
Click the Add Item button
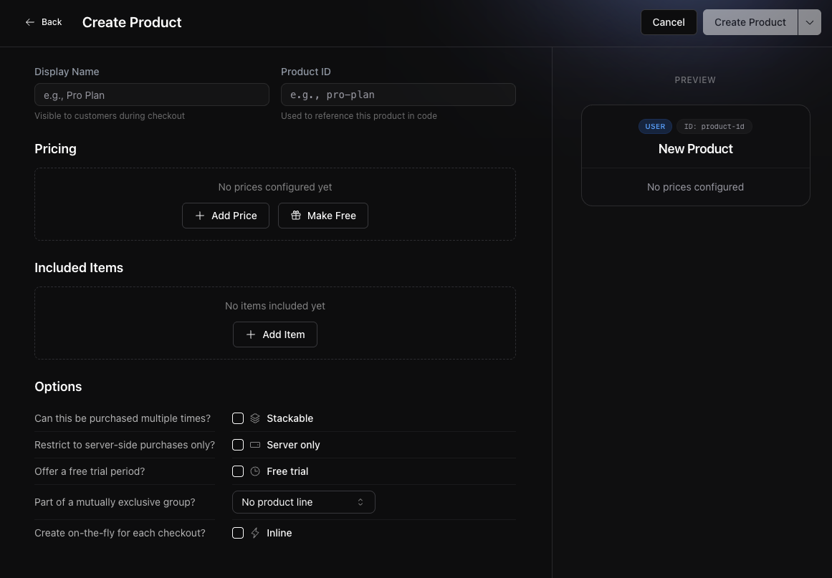[275, 334]
